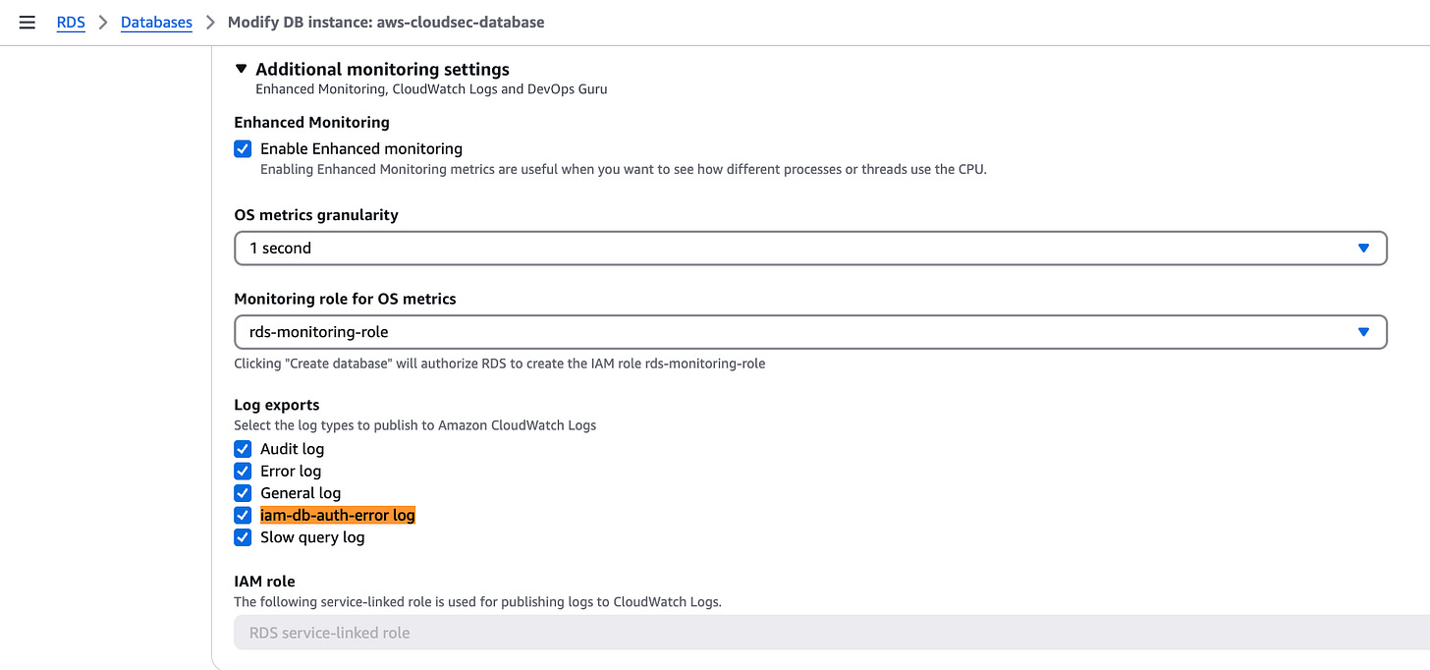The height and width of the screenshot is (670, 1430).
Task: Click the "Log exports" heading
Action: (277, 405)
